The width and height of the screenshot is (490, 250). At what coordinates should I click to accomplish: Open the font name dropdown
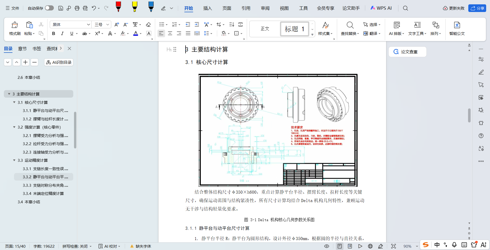[x=89, y=24]
